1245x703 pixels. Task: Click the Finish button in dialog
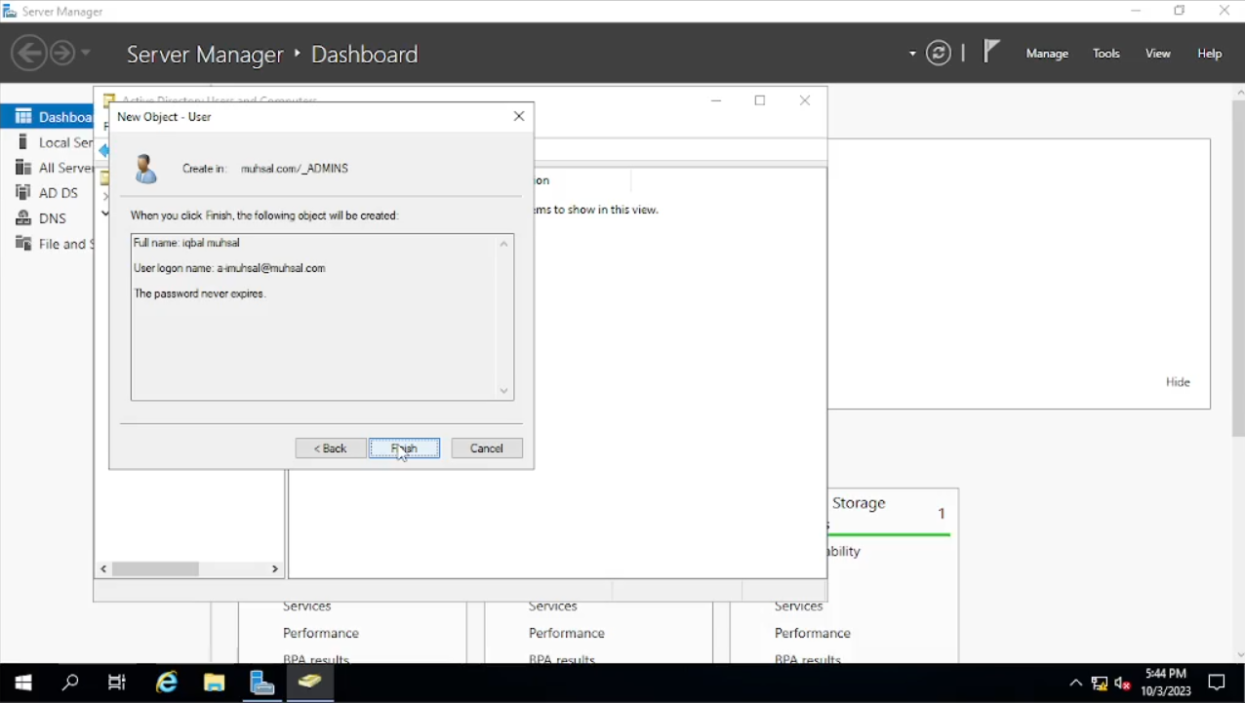[404, 449]
